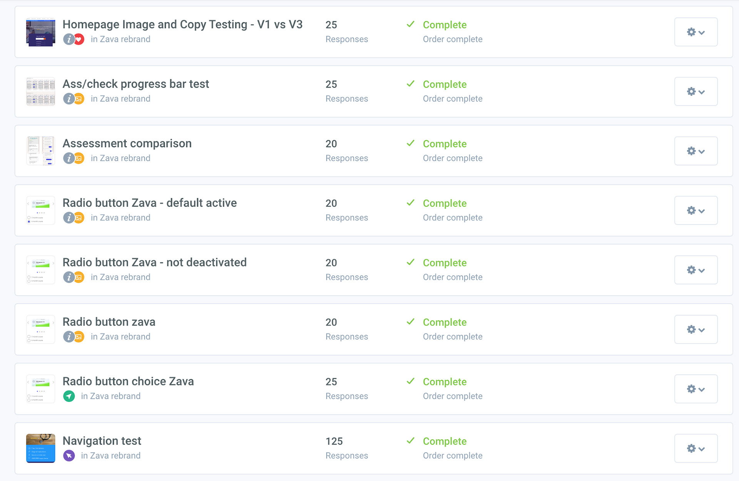
Task: Click the red heart icon under Homepage Image test
Action: [79, 39]
